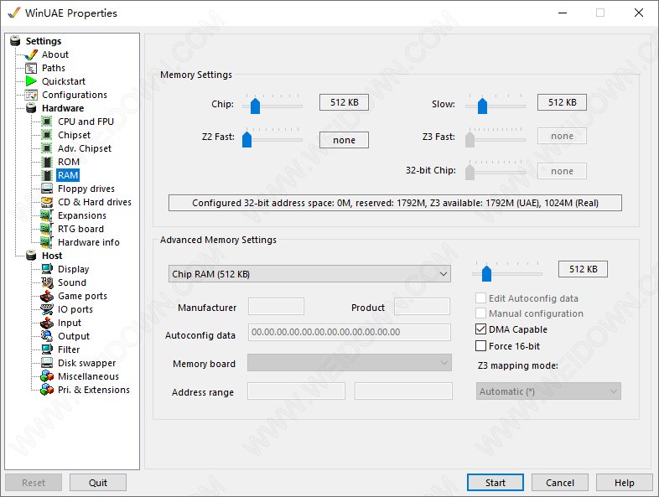Uncheck the DMA Capable checkbox

coord(480,329)
